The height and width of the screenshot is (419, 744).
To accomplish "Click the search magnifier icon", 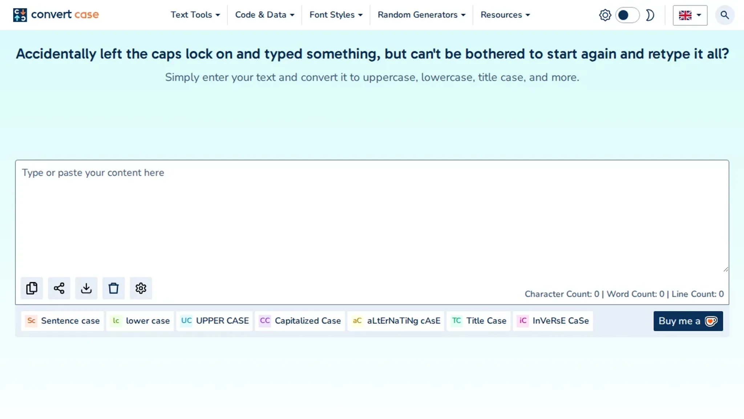I will pos(724,15).
